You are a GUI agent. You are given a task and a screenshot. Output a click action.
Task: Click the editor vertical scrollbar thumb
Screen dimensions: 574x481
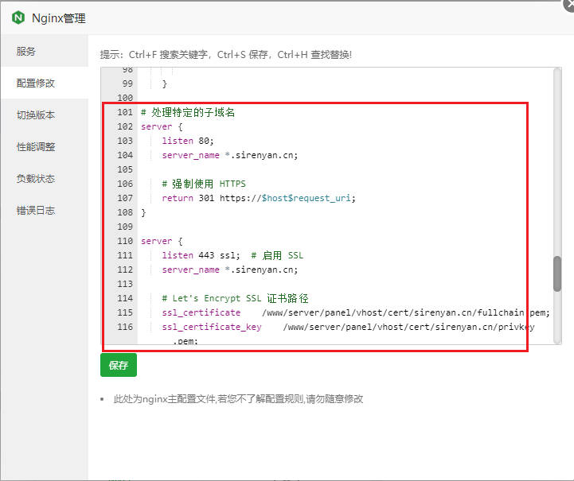[x=557, y=273]
